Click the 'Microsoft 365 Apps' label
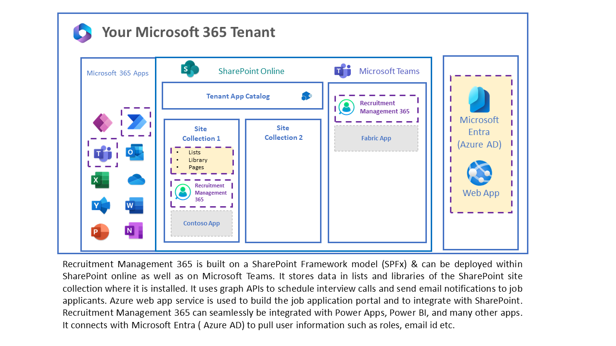Screen dimensions: 616x346 117,73
